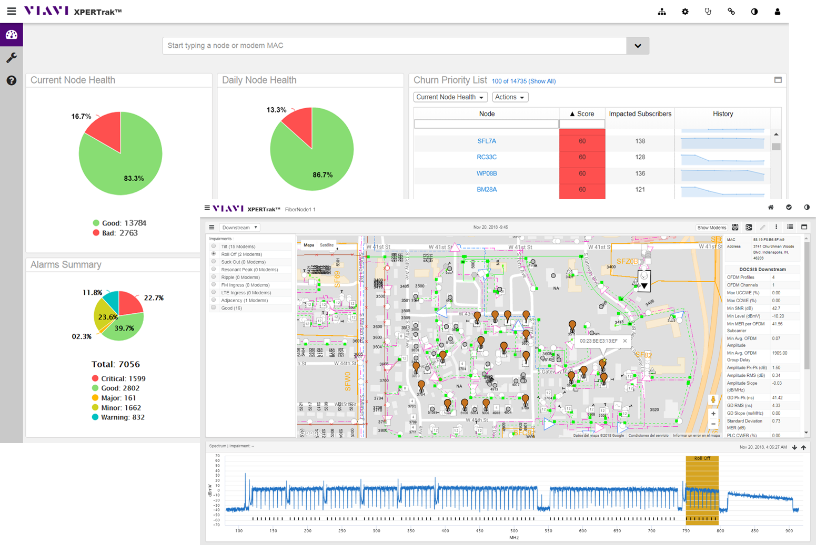Toggle contrast icon in FiberNode window
The image size is (816, 545).
pyautogui.click(x=807, y=208)
